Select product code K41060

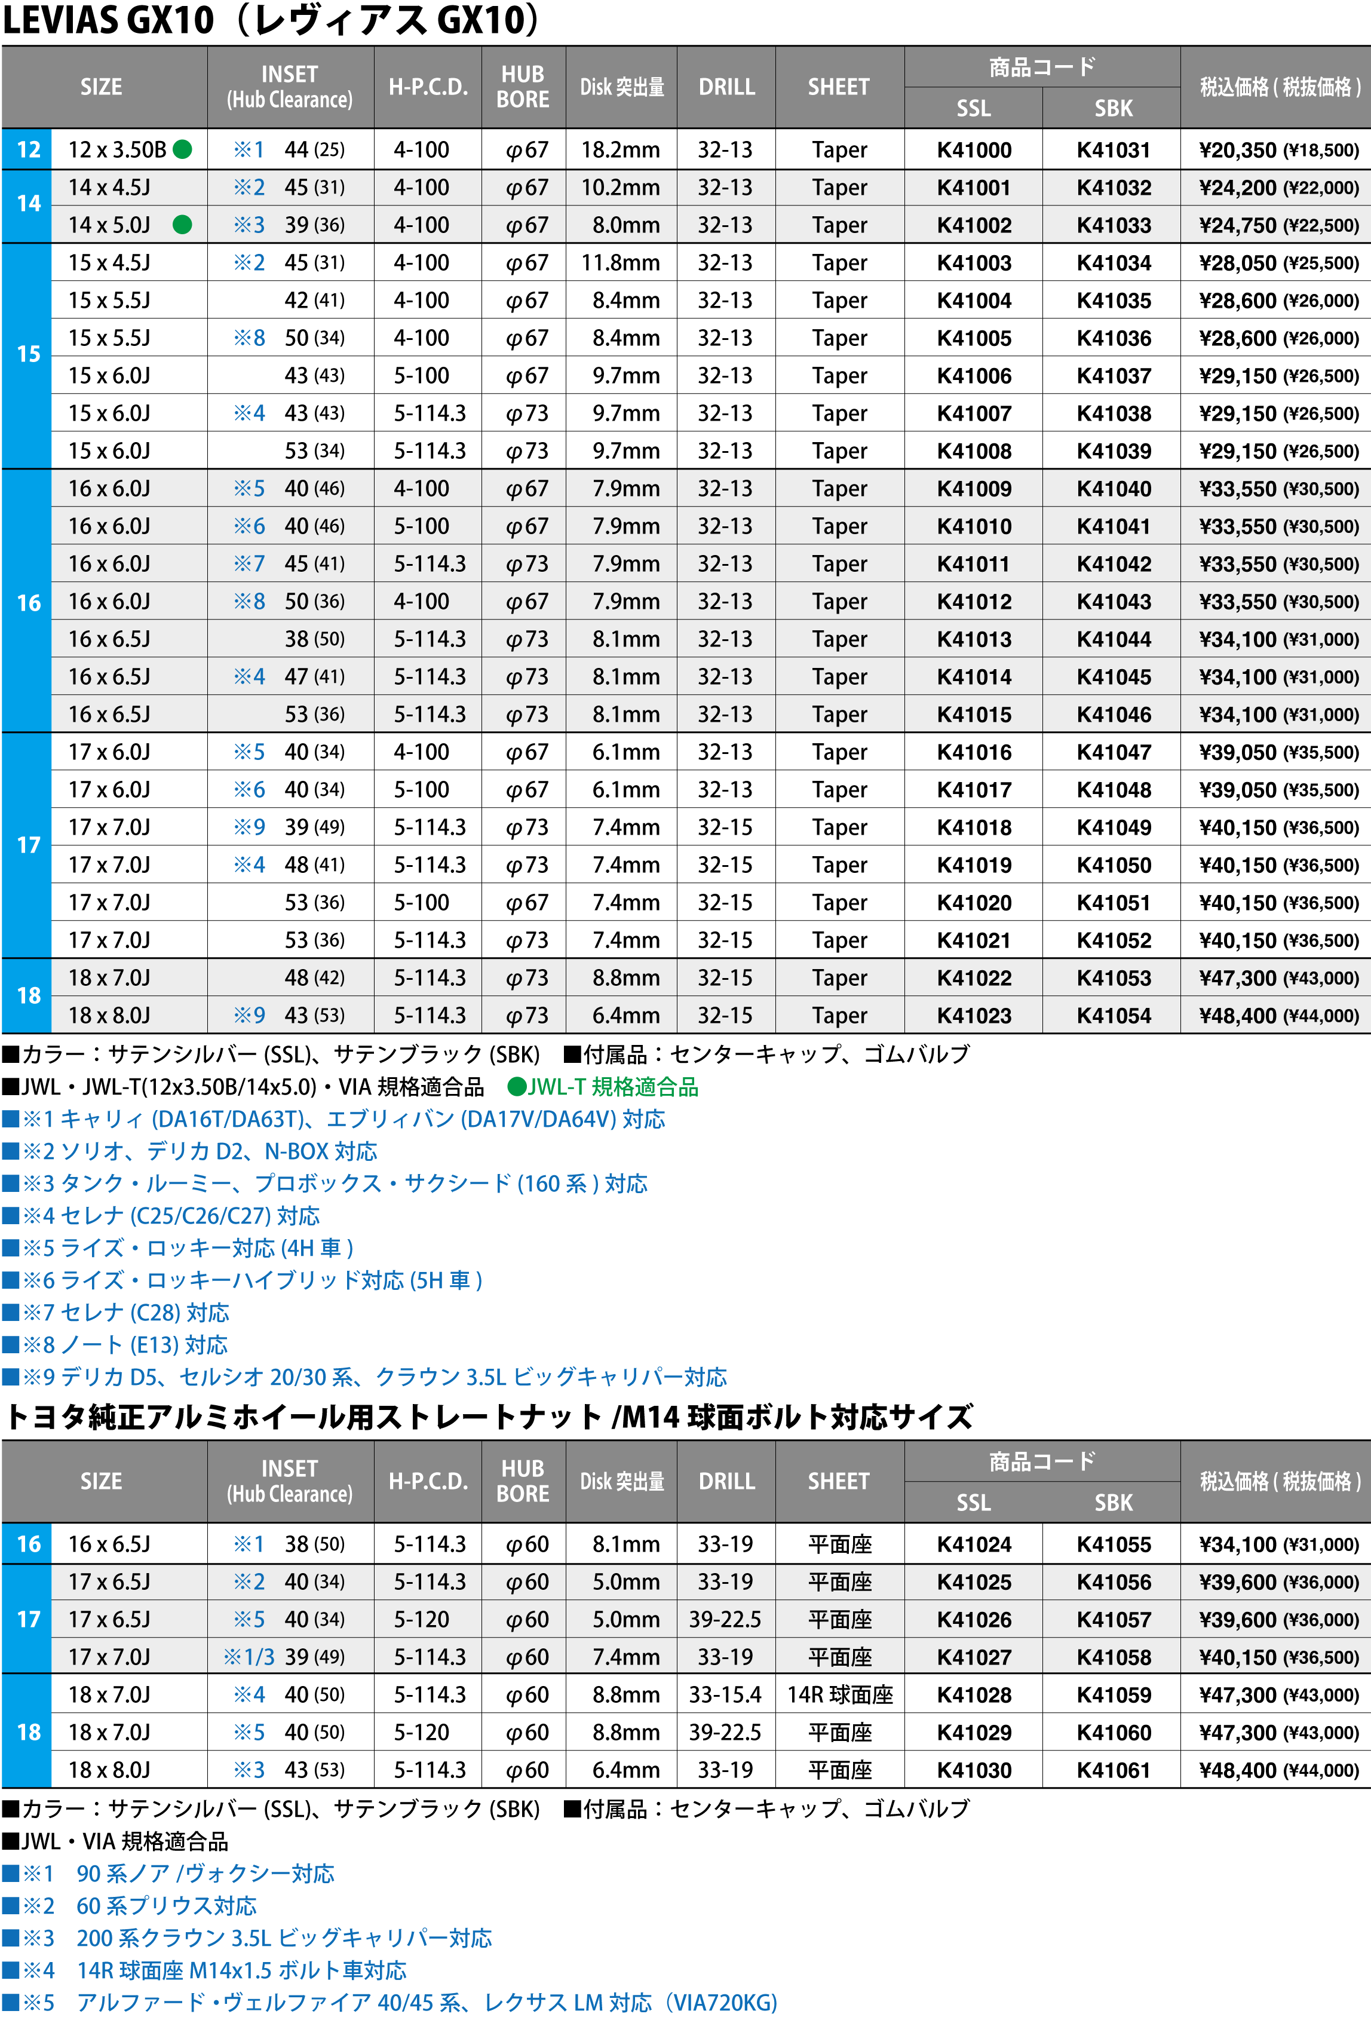pos(1114,1733)
